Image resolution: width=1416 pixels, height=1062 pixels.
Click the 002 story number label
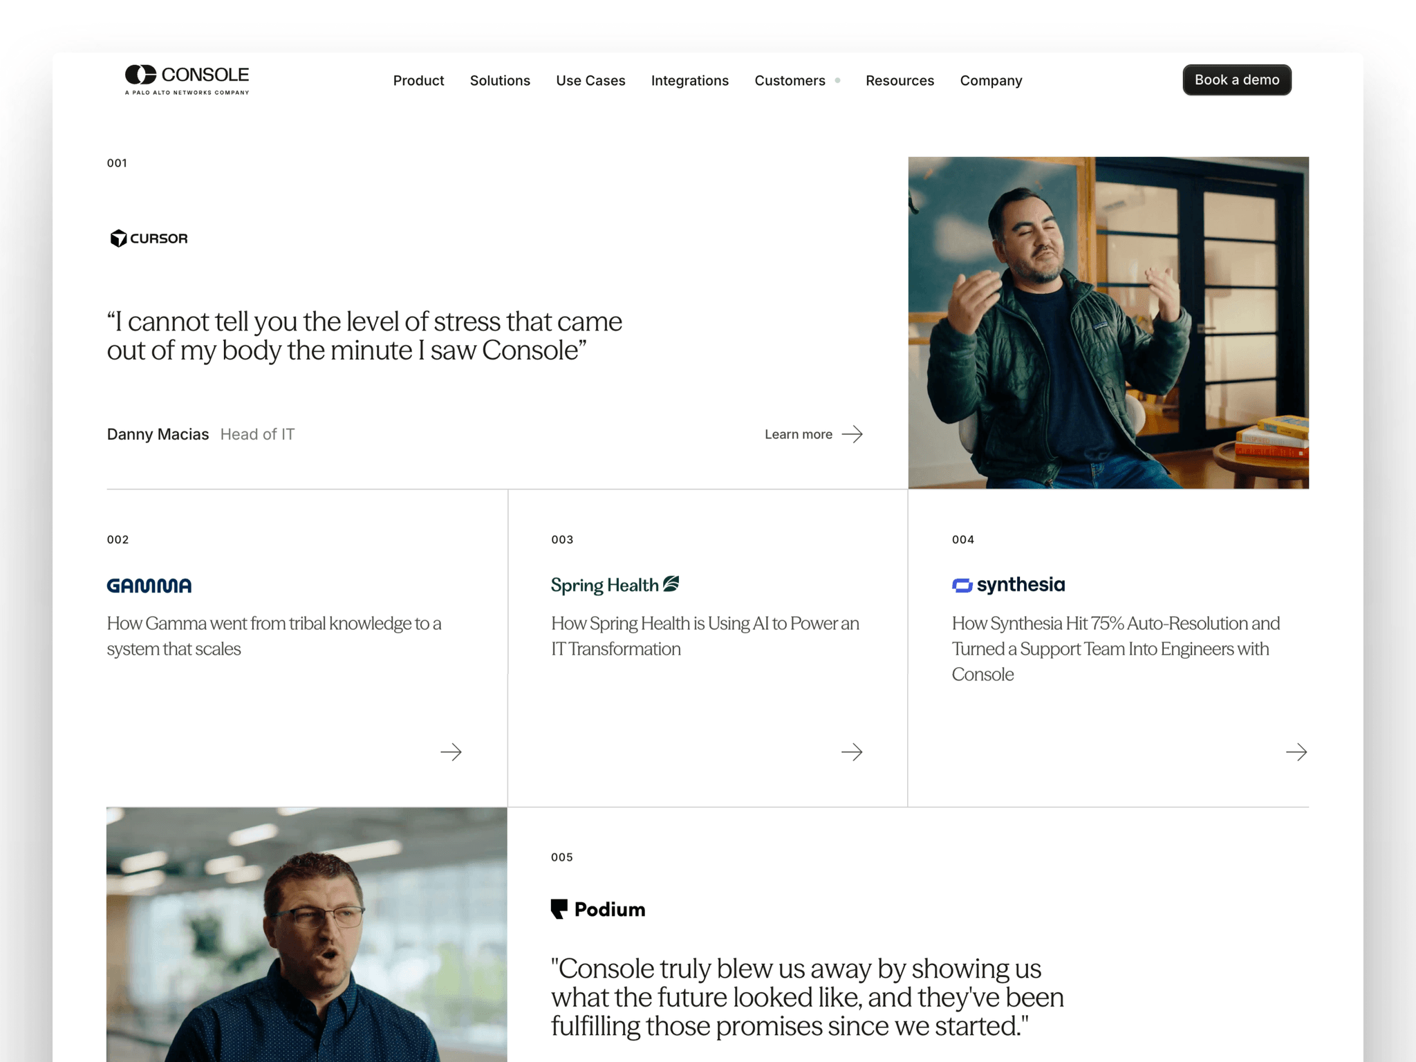[x=118, y=539]
